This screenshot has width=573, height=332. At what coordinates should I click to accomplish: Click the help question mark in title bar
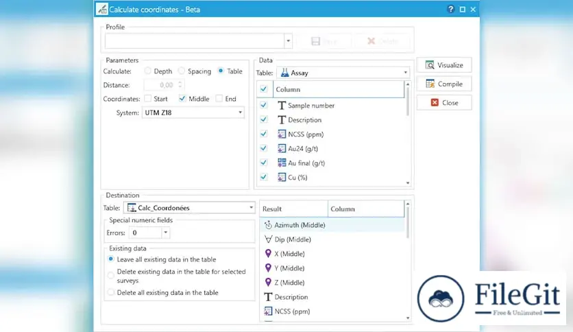click(450, 9)
